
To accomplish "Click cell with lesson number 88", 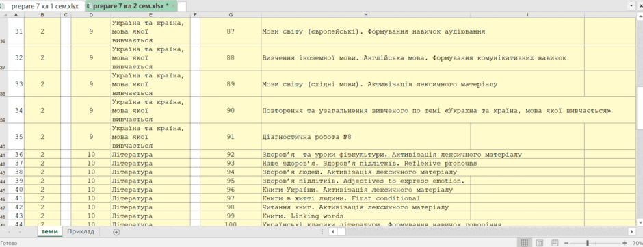I will click(231, 58).
